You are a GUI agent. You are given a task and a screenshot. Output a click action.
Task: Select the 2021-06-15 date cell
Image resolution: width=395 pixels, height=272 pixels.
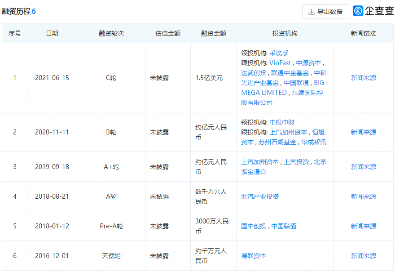(52, 78)
